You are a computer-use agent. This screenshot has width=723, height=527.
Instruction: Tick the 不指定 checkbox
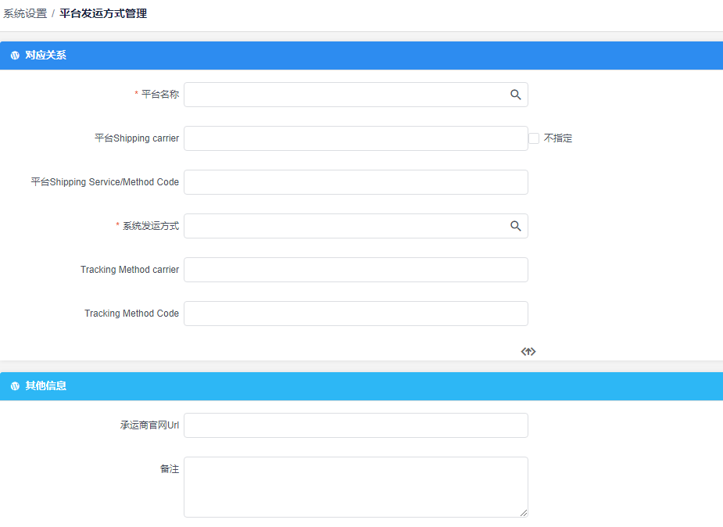534,138
